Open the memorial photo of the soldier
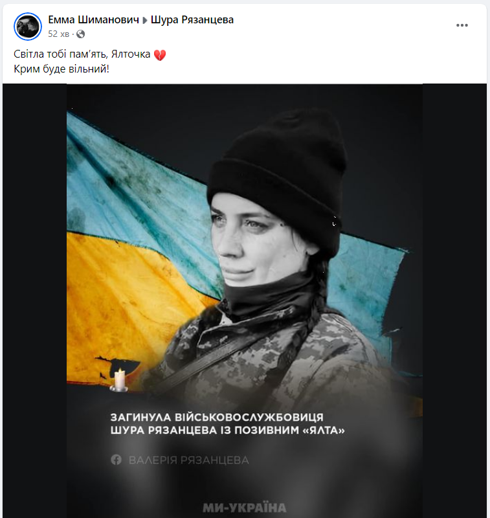The image size is (490, 518). pyautogui.click(x=245, y=300)
